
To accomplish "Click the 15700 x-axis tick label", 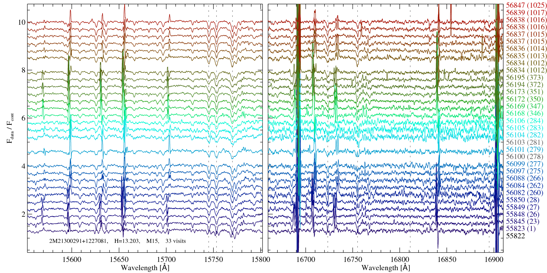I will click(x=166, y=260).
